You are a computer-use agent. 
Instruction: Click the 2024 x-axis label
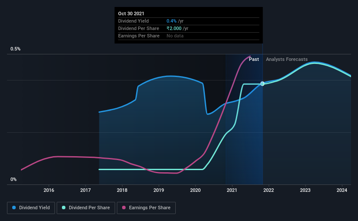342,190
